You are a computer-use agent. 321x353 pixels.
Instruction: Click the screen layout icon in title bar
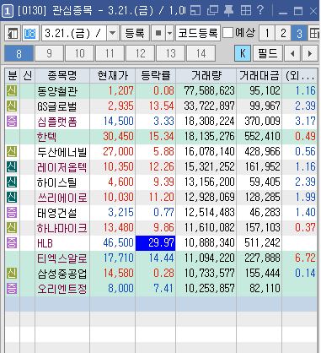point(195,11)
